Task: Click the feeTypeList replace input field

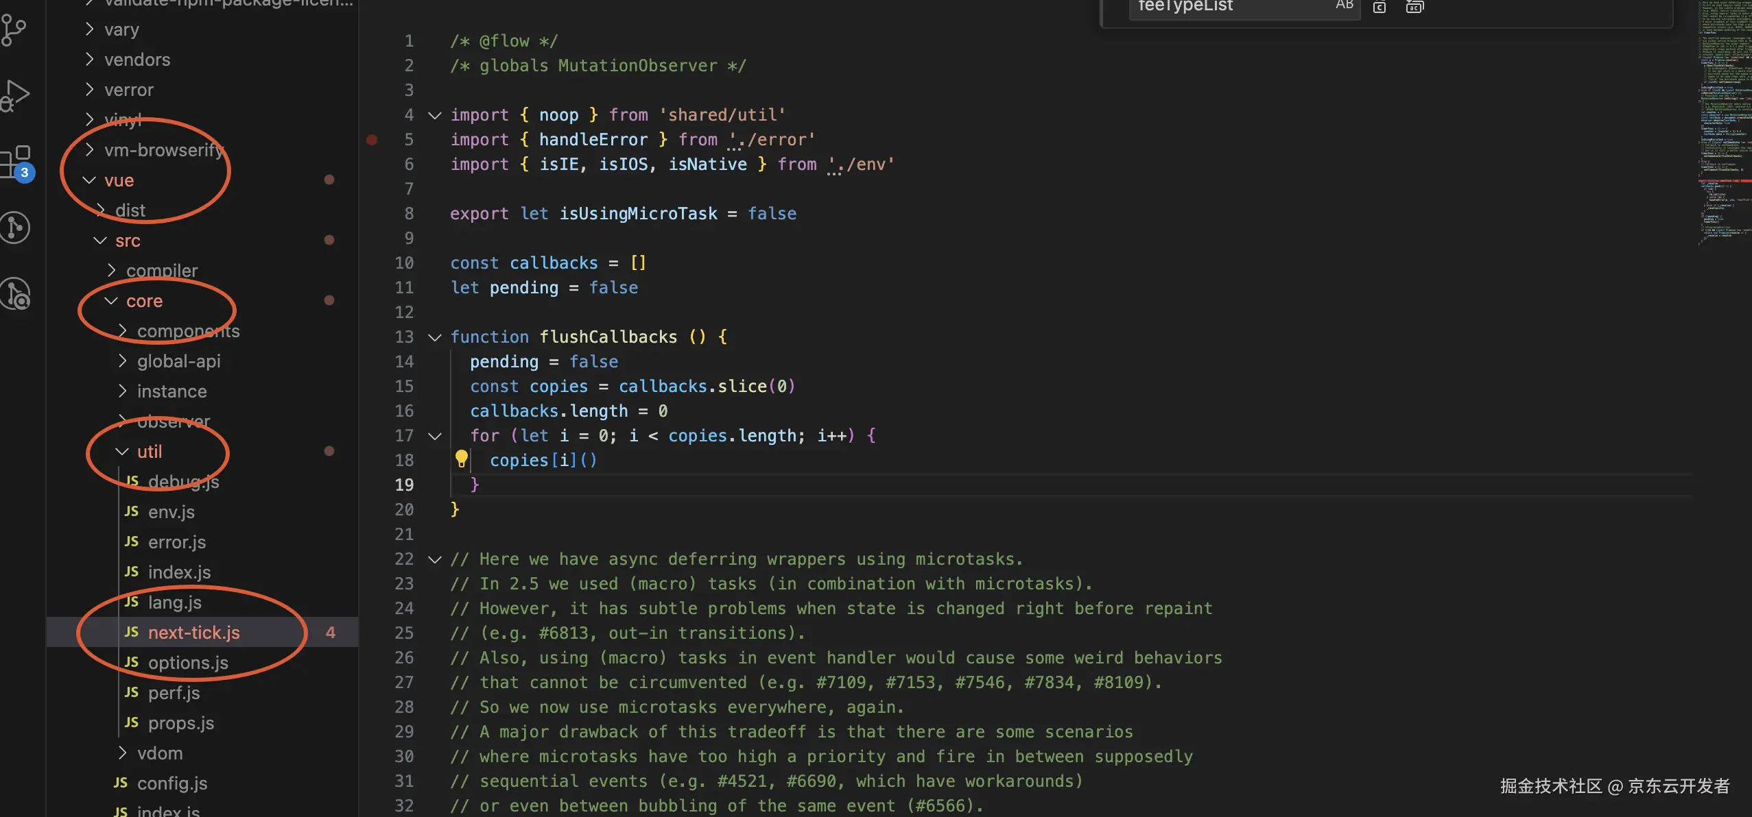Action: [x=1228, y=7]
